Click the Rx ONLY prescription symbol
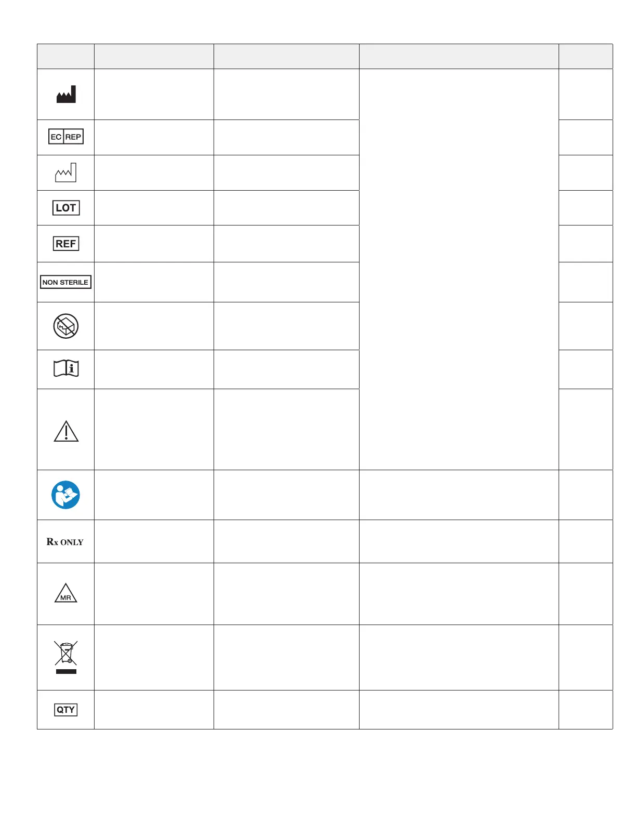Image resolution: width=636 pixels, height=823 pixels. coord(65,541)
